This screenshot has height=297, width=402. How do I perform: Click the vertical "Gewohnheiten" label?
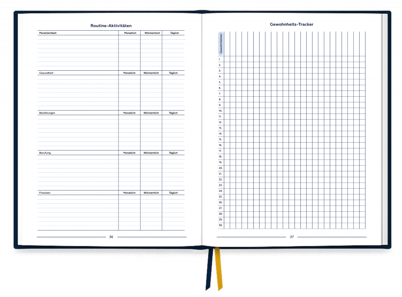[x=221, y=43]
